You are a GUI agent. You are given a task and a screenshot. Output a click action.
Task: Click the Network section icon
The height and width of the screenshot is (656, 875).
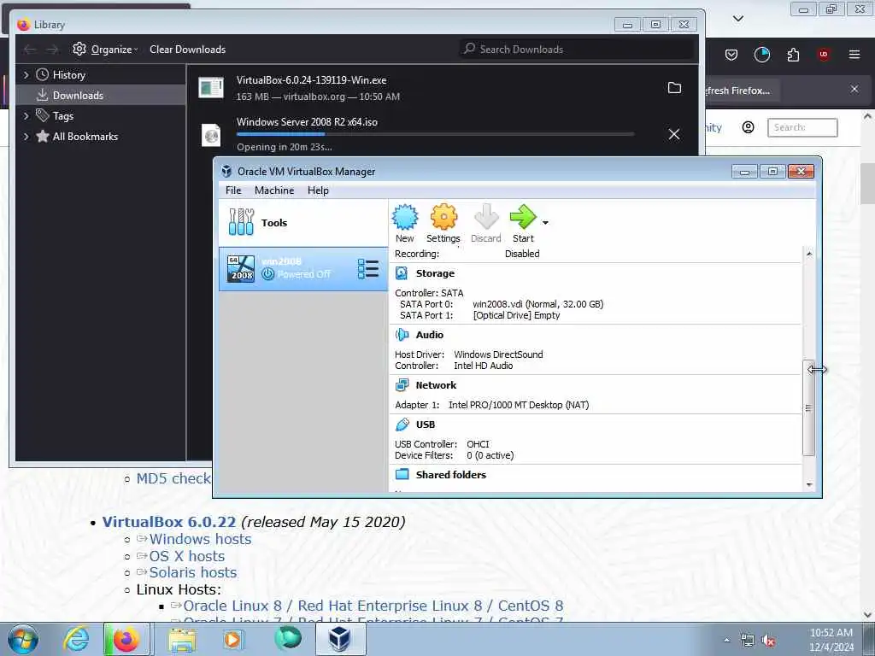point(402,385)
